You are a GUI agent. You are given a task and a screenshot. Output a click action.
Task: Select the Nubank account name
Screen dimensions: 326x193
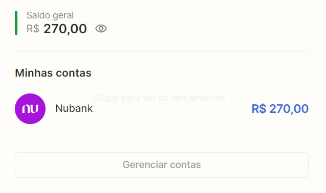[74, 108]
